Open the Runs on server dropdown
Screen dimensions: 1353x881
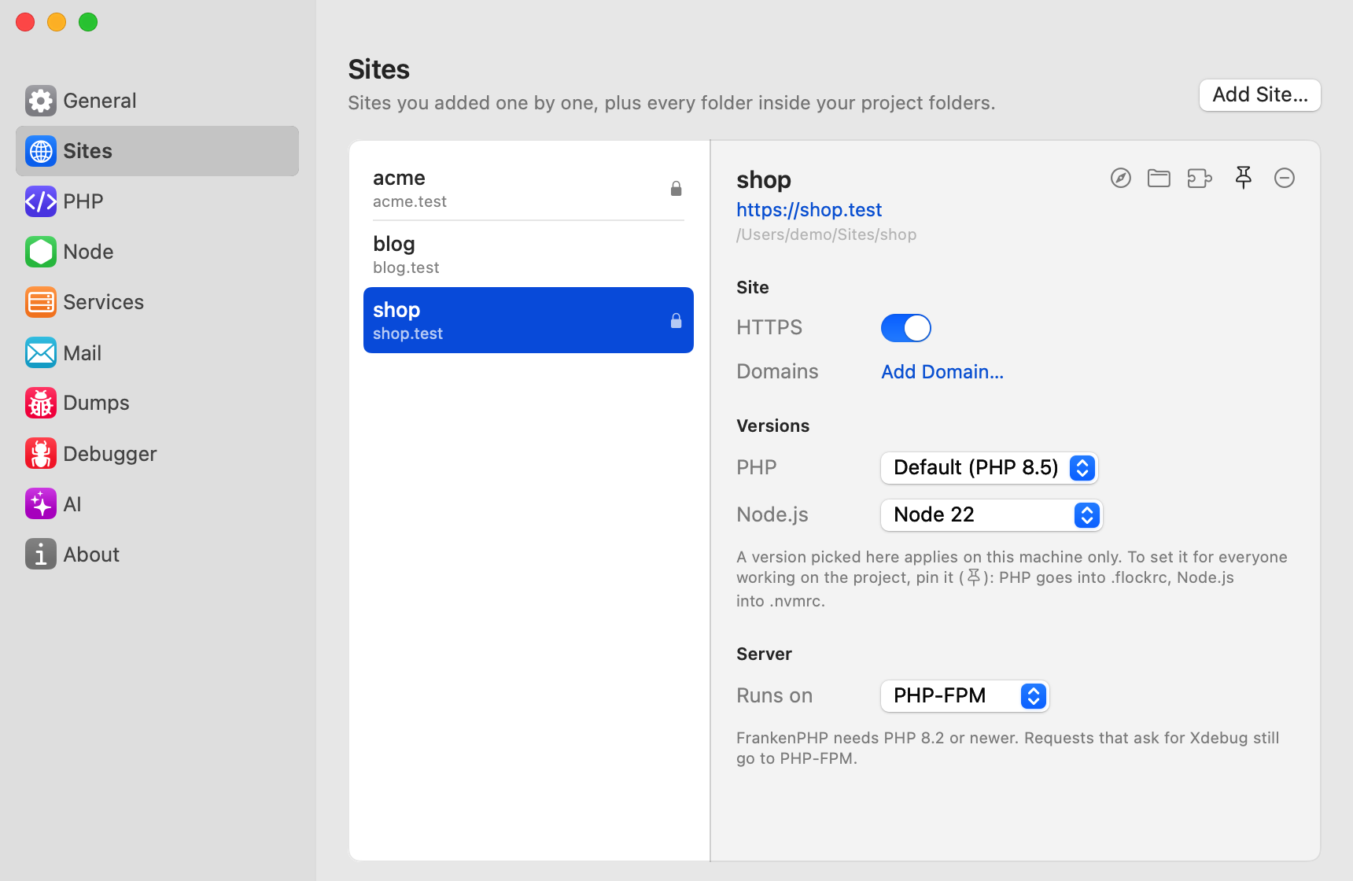[964, 696]
